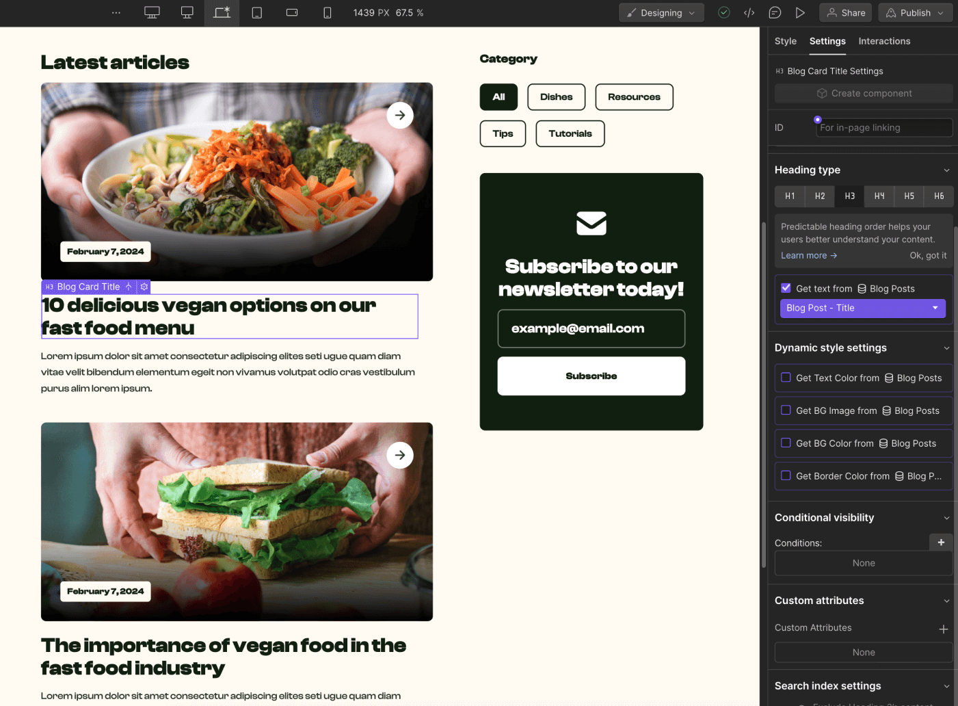Select the Dishes category filter
The width and height of the screenshot is (958, 706).
click(557, 97)
